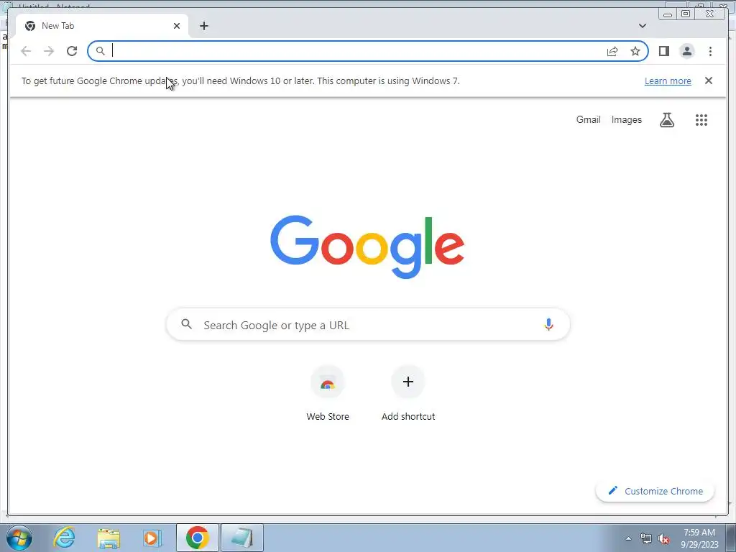Click the back navigation arrow
The width and height of the screenshot is (736, 552).
[26, 51]
